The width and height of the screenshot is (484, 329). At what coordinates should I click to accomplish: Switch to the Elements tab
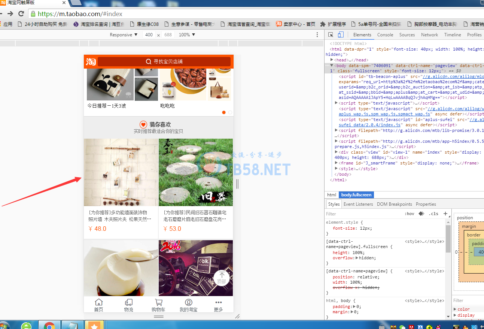[x=362, y=35]
